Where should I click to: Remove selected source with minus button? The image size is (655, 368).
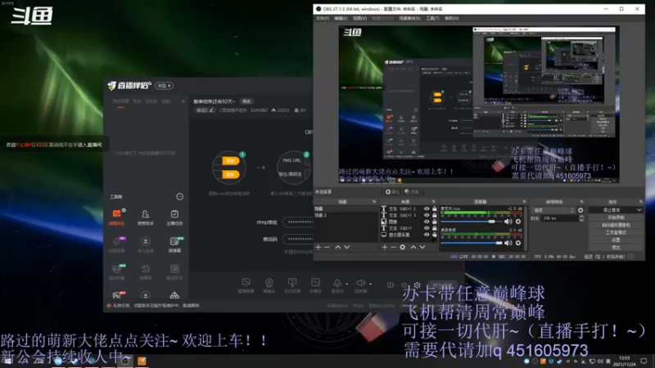(x=393, y=247)
